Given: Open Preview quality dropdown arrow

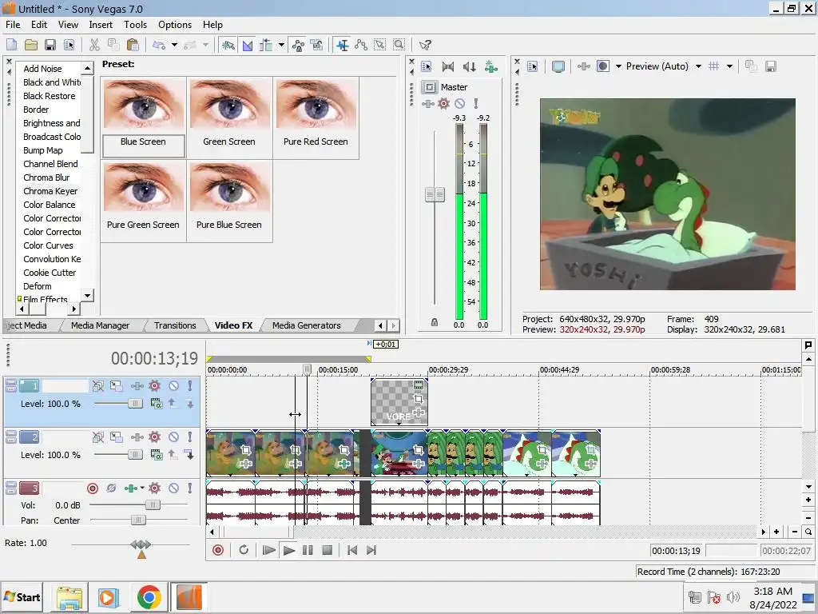Looking at the screenshot, I should (698, 66).
